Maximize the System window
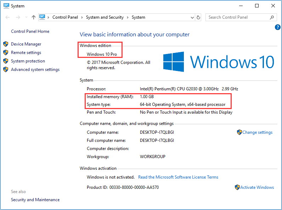Screen dimensions: 282x210 (257, 6)
